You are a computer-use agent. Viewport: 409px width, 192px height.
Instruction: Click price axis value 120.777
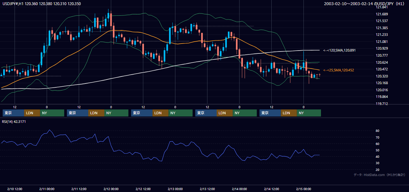click(382, 55)
